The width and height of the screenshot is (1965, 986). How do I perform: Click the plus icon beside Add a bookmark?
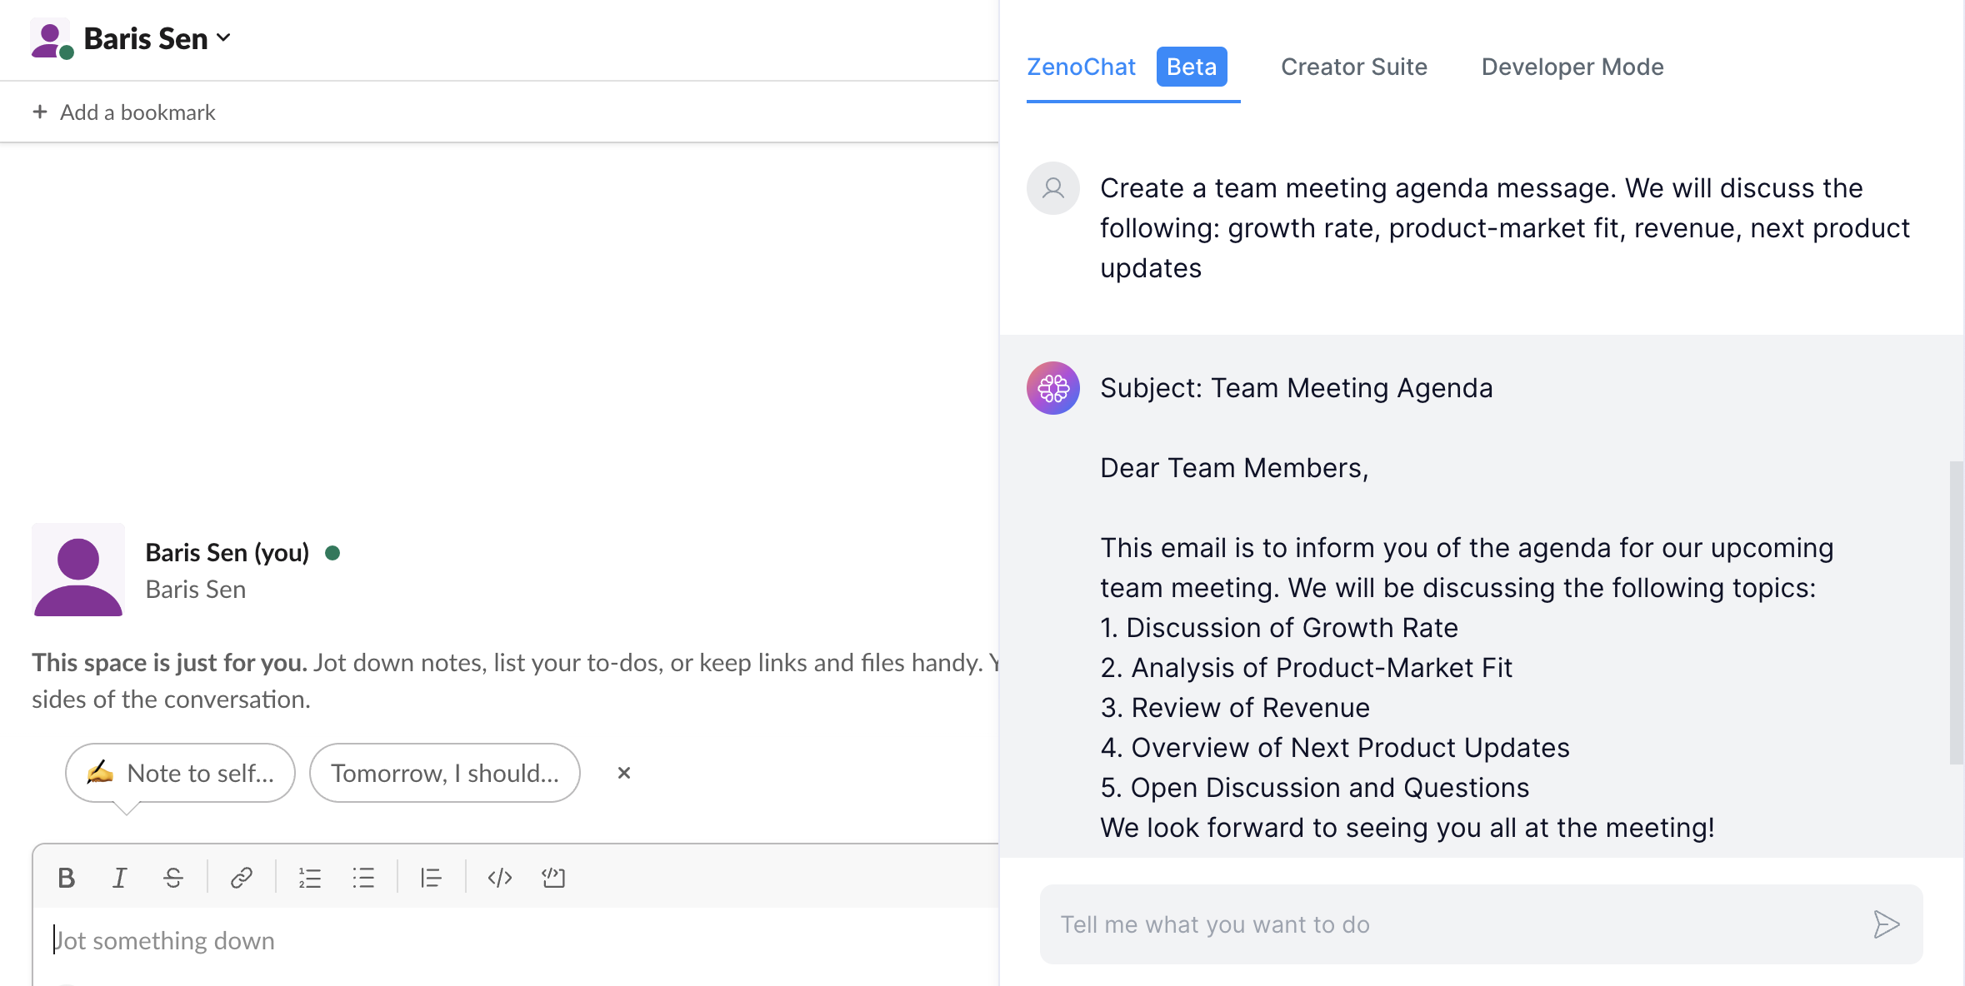coord(40,112)
